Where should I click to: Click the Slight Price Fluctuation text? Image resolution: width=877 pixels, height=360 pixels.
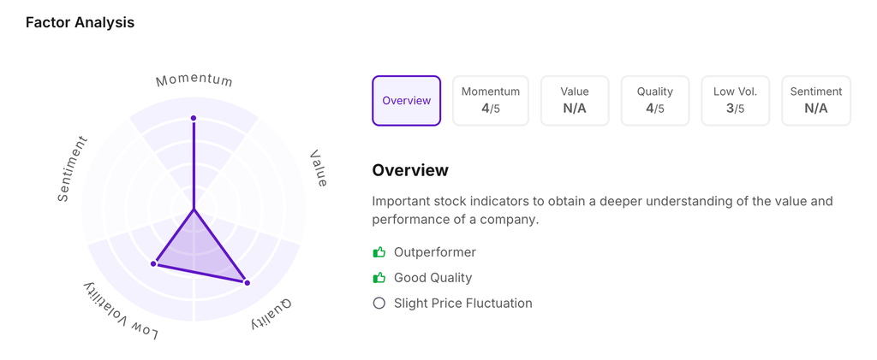(462, 304)
